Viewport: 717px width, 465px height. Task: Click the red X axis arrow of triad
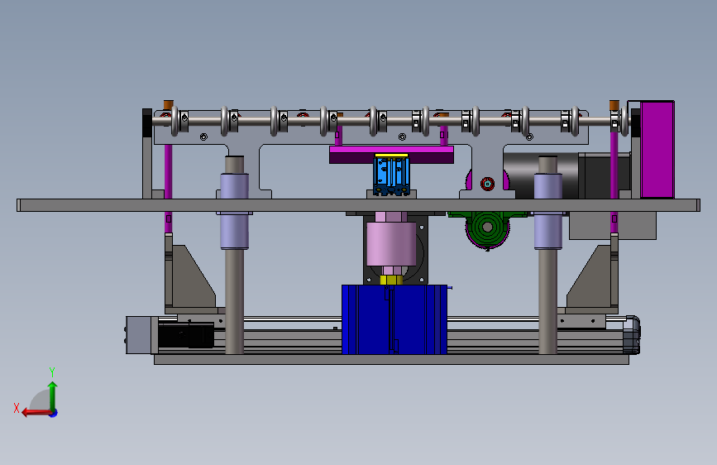pos(36,413)
